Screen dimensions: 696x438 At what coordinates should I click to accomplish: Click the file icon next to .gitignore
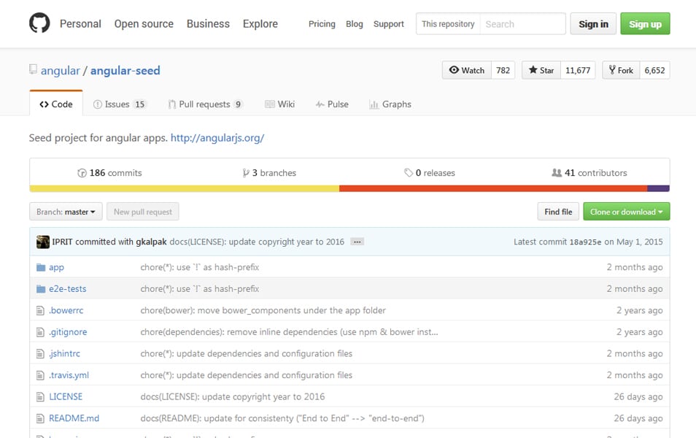tap(40, 332)
